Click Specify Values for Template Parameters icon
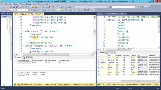161x90 pixels. (92, 10)
